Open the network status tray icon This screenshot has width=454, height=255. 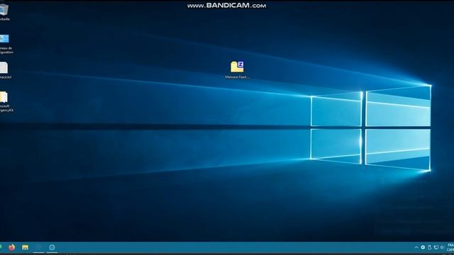click(x=436, y=247)
